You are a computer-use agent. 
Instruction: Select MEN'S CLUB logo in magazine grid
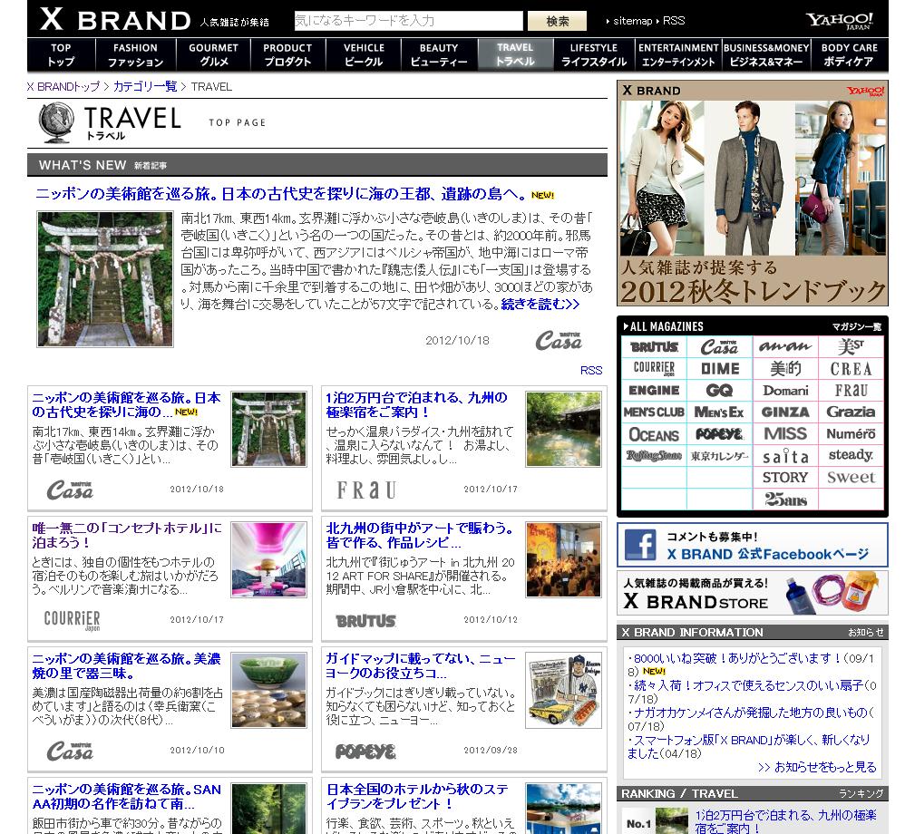point(654,412)
